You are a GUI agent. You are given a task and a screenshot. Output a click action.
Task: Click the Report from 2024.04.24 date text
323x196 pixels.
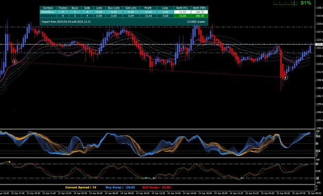[66, 22]
